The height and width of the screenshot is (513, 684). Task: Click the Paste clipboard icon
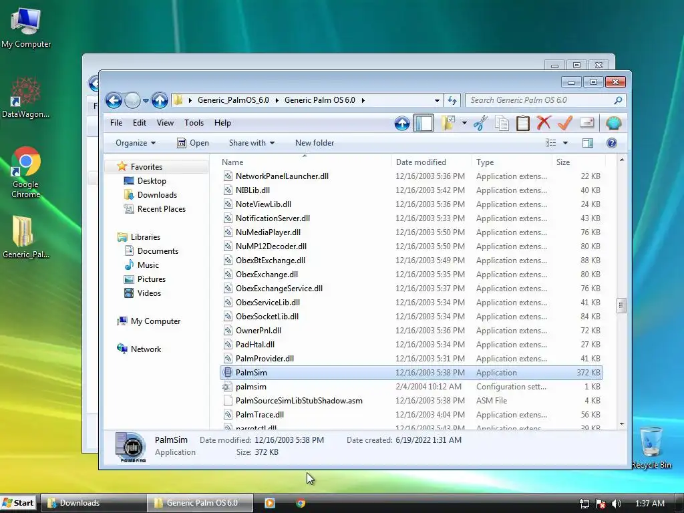point(522,124)
